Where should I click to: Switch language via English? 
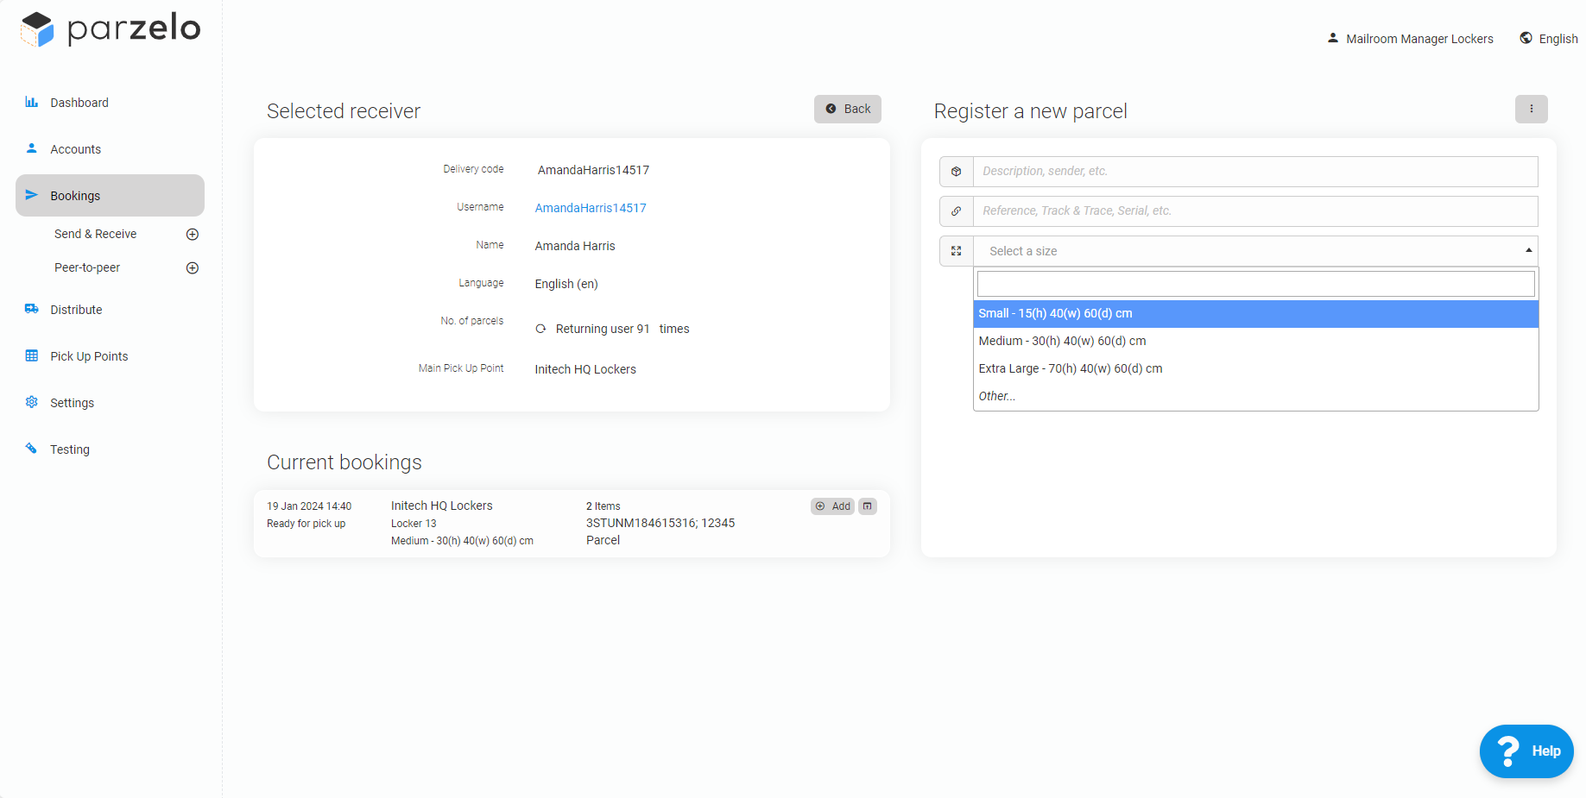[x=1549, y=39]
